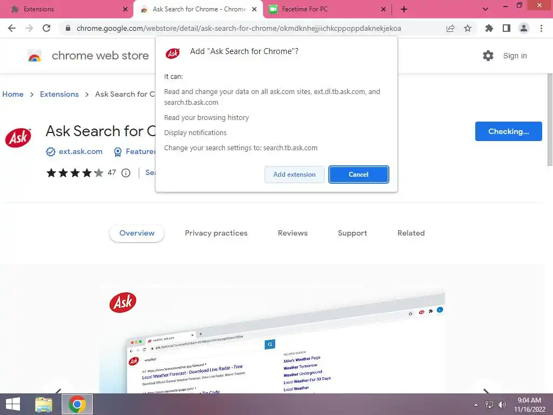Switch to the Reviews tab
The width and height of the screenshot is (553, 415).
click(x=293, y=233)
